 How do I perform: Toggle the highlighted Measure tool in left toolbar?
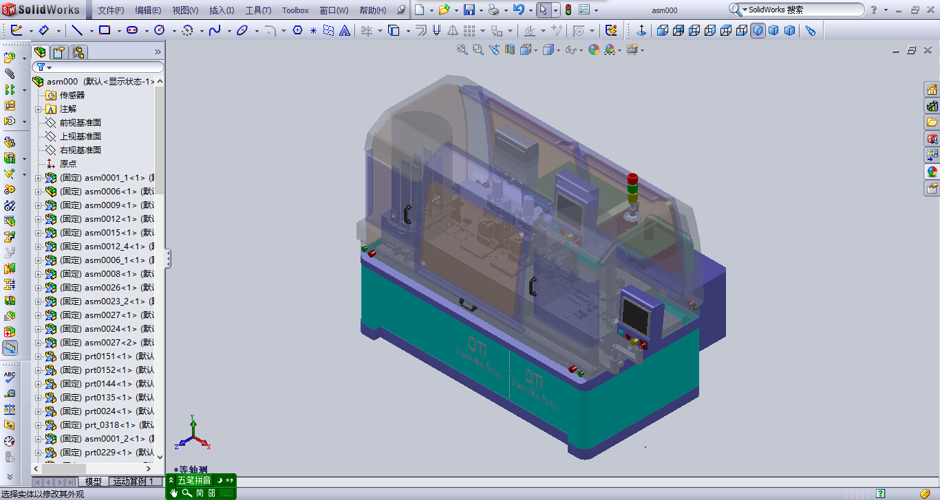click(x=10, y=348)
